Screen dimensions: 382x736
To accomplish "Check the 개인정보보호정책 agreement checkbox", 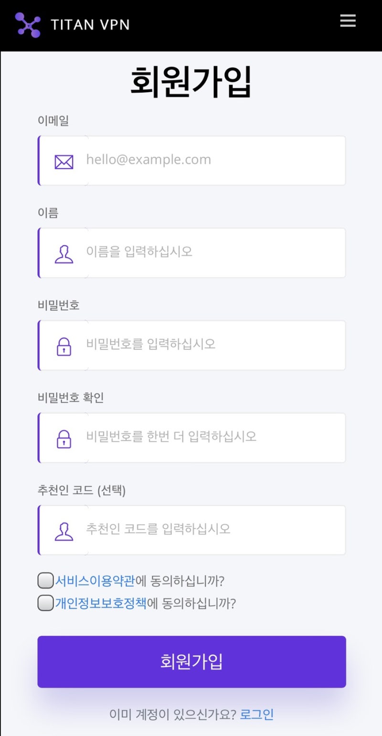I will click(x=45, y=603).
